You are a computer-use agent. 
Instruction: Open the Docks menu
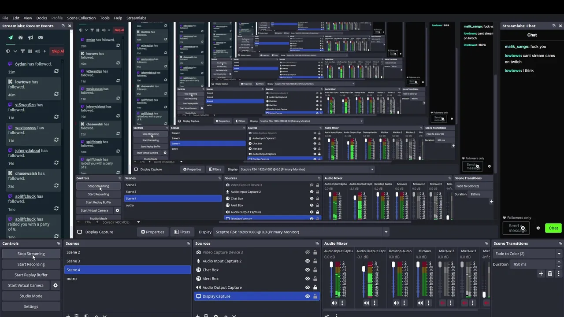tap(41, 18)
